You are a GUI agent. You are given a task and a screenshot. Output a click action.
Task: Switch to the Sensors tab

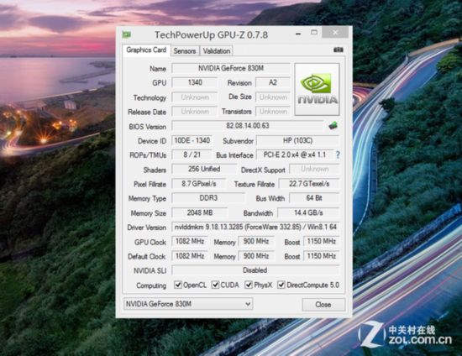[185, 51]
